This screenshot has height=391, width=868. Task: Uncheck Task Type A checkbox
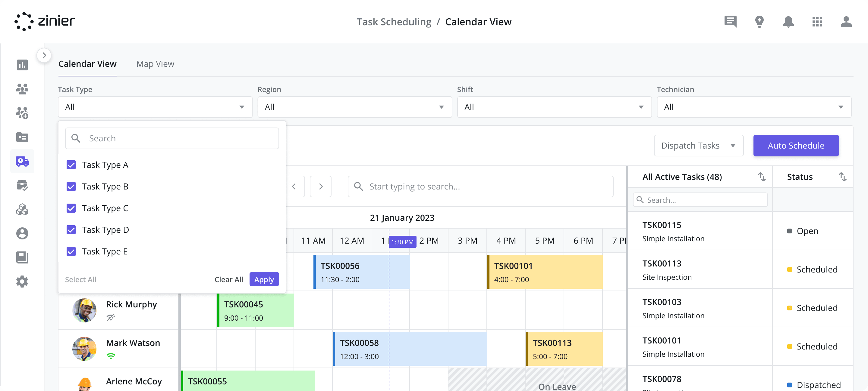point(71,165)
